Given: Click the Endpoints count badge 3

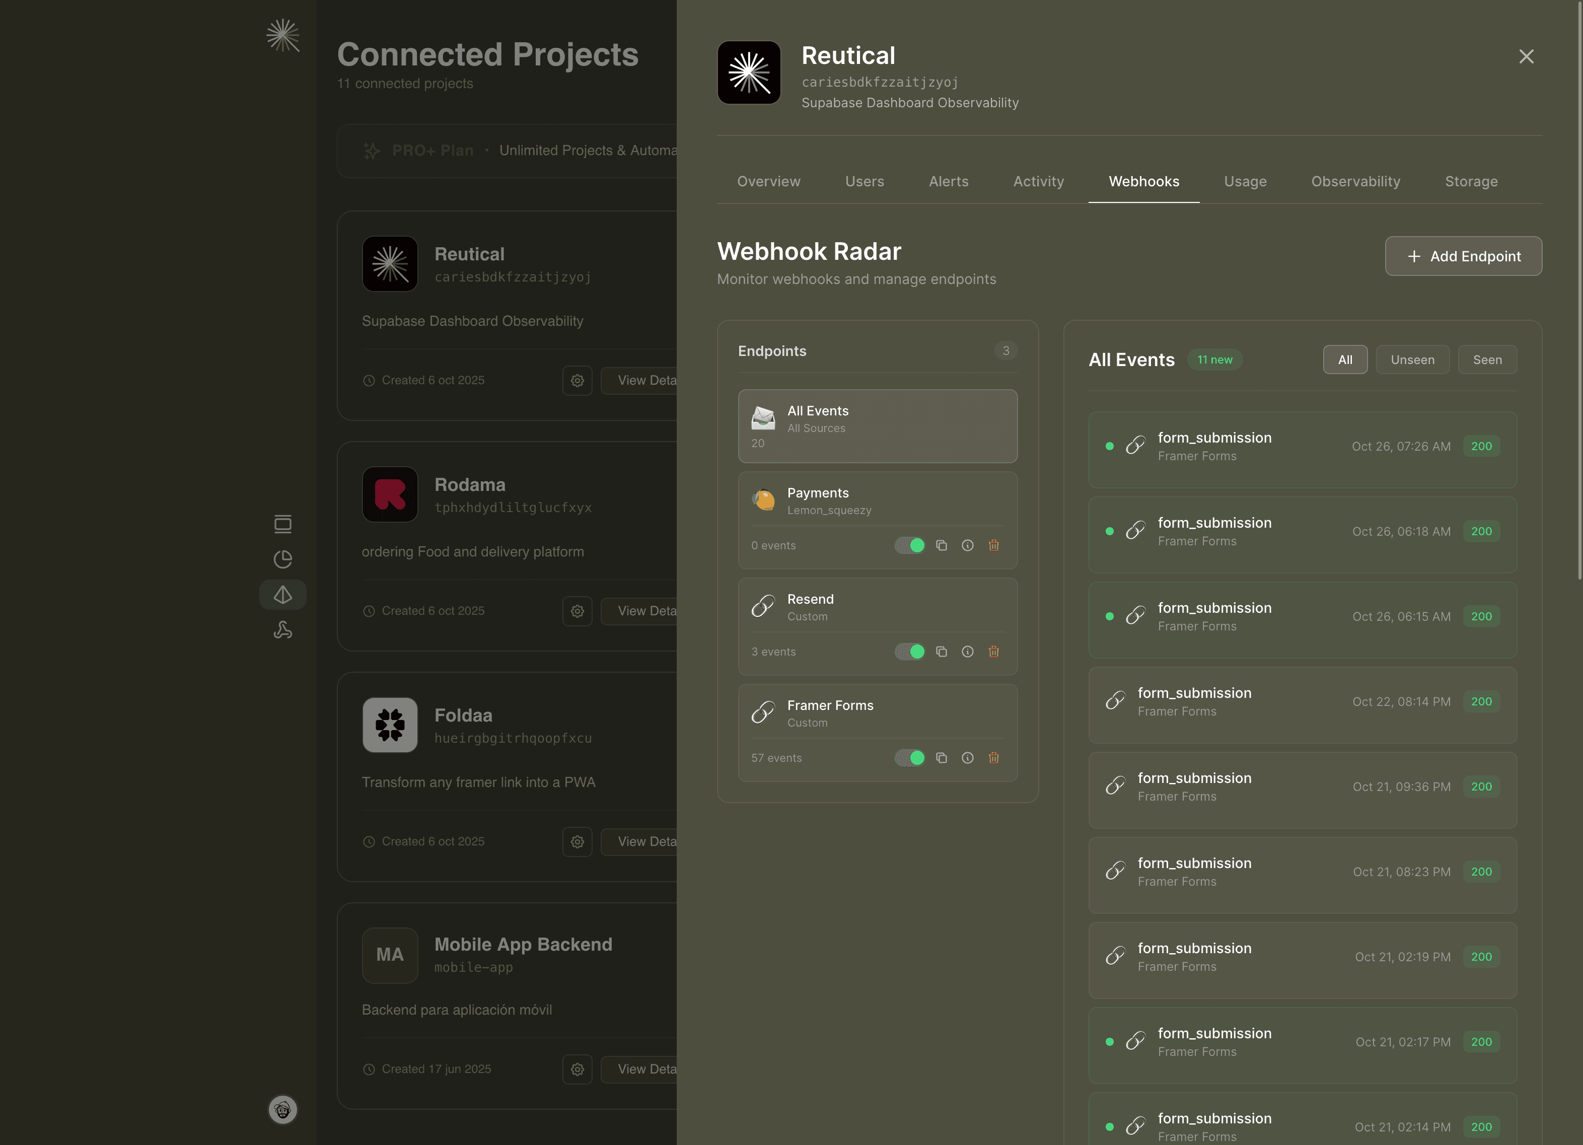Looking at the screenshot, I should 1006,350.
